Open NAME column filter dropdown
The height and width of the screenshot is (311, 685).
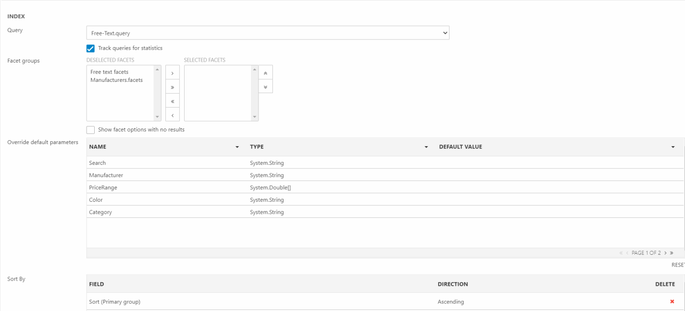point(237,147)
